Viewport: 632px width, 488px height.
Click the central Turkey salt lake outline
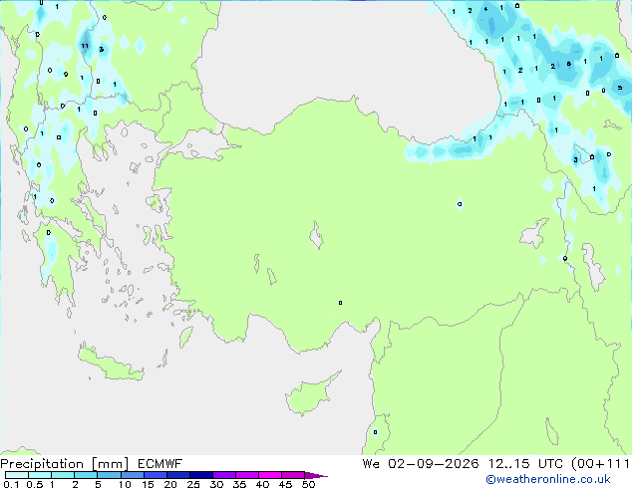coord(316,235)
